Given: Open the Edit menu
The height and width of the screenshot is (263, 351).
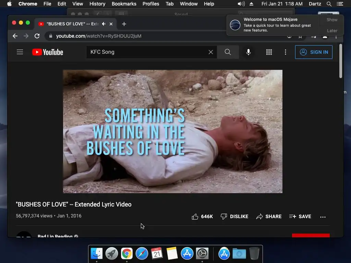Looking at the screenshot, I should (x=62, y=4).
